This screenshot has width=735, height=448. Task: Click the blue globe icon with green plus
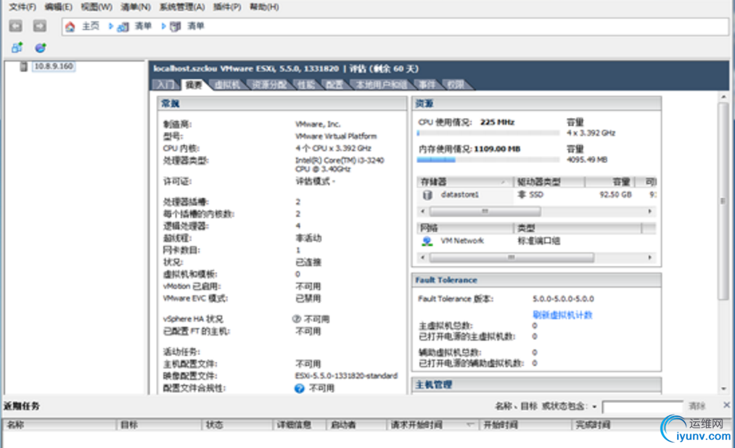[41, 48]
